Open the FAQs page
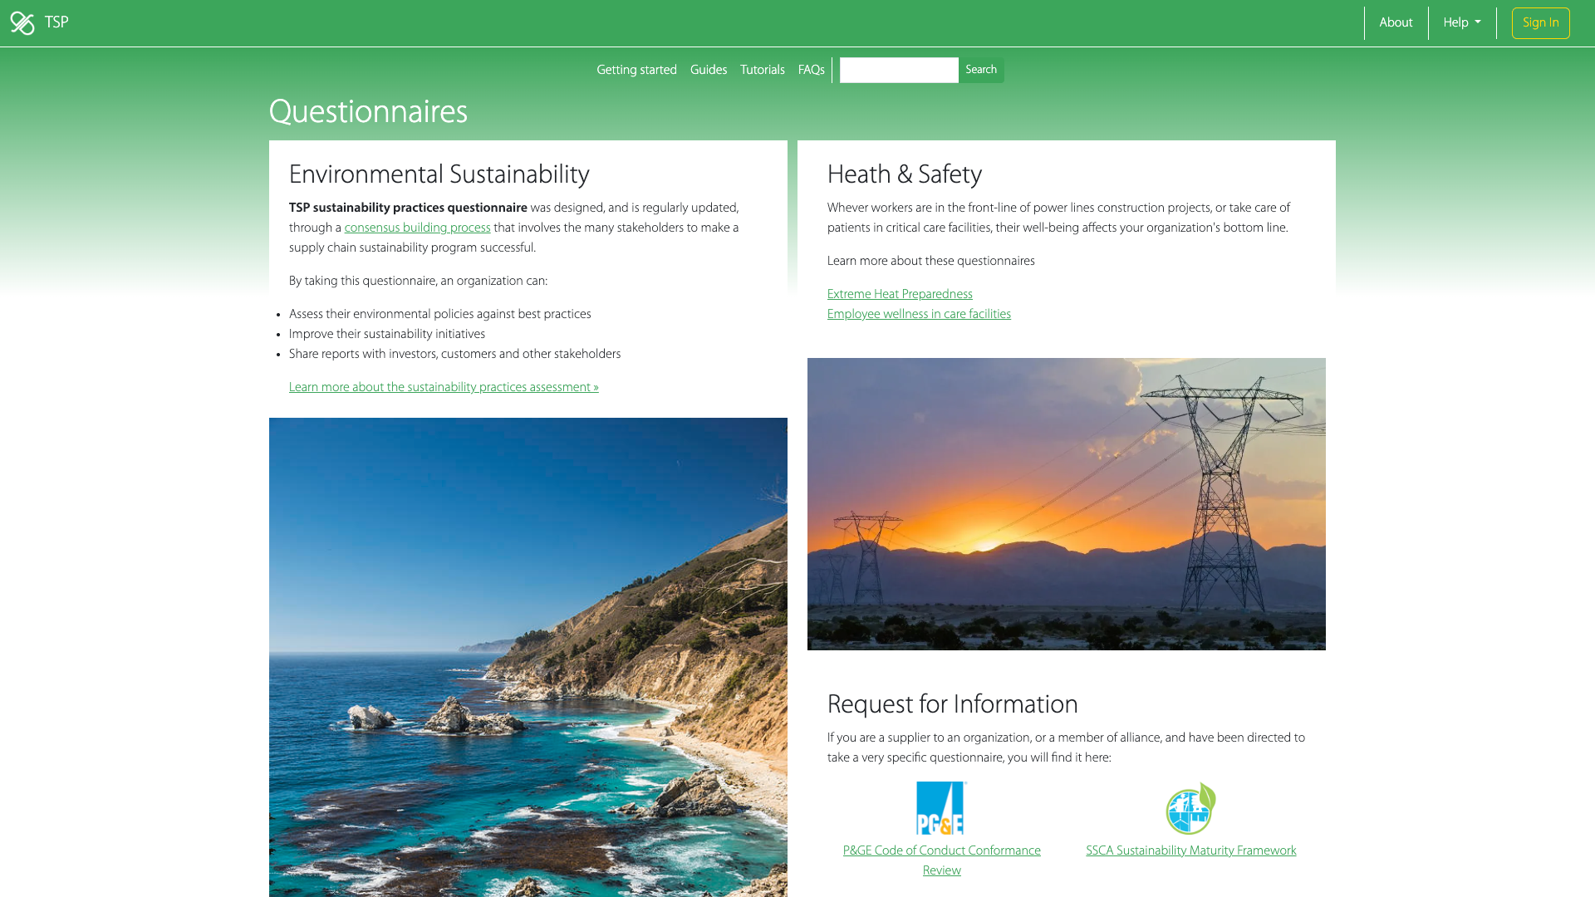1595x897 pixels. coord(811,71)
